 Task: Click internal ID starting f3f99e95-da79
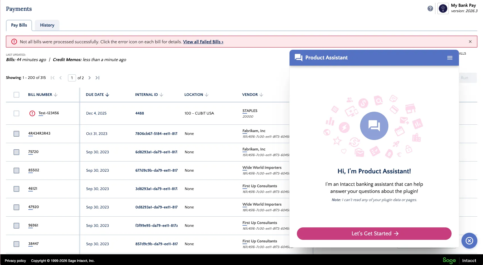pos(156,226)
